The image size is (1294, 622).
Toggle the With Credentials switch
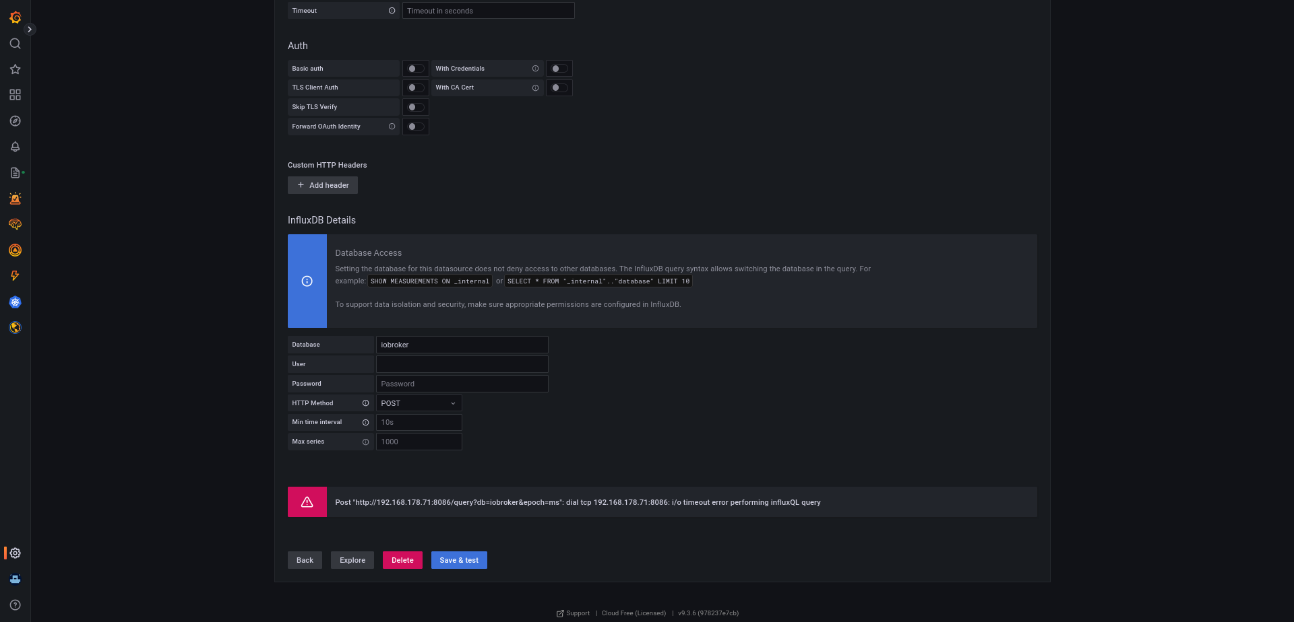pyautogui.click(x=559, y=69)
